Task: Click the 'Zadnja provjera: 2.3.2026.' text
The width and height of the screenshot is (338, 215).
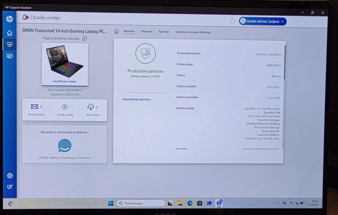Action: [x=145, y=76]
